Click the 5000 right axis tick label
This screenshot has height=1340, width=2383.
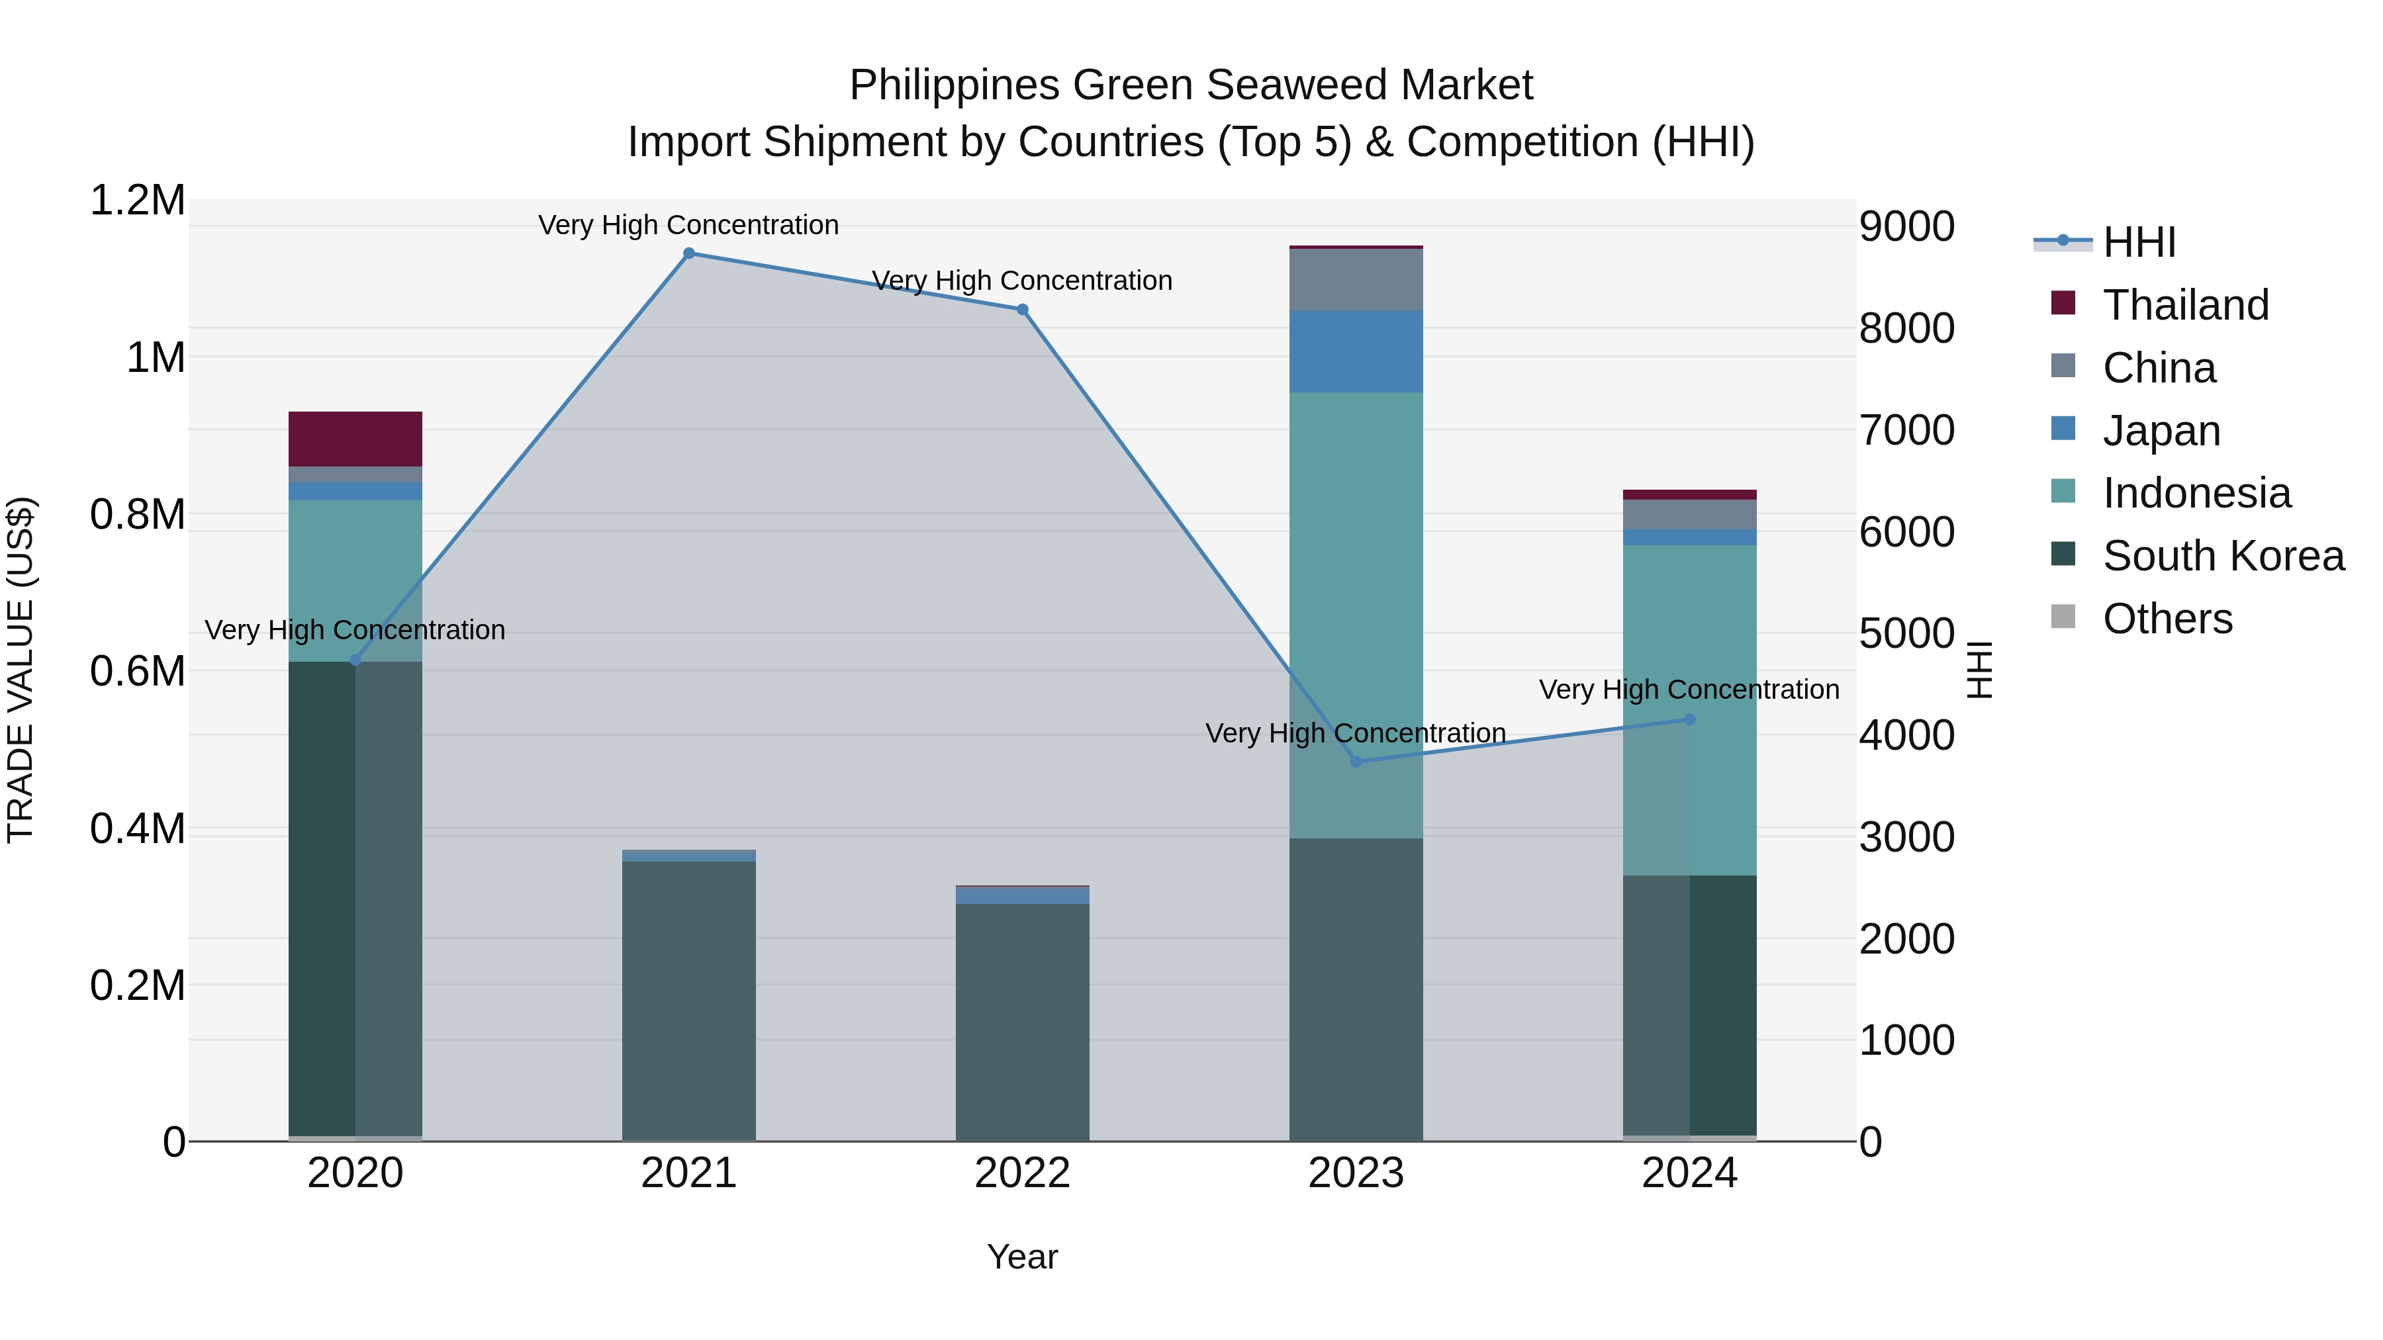(1906, 633)
